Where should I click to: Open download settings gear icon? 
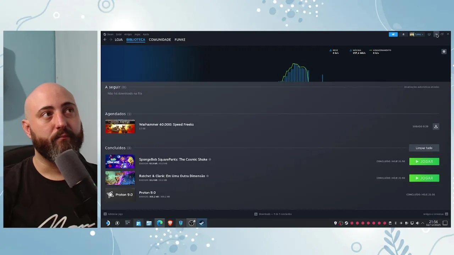(x=444, y=52)
